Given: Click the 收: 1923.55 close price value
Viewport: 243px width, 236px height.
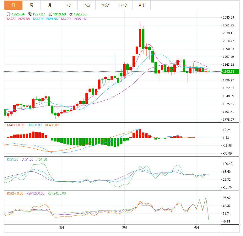Looking at the screenshot, I should tap(78, 14).
